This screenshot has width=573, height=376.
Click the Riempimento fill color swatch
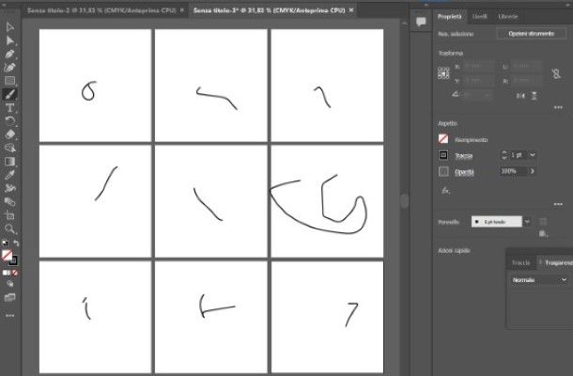[443, 139]
